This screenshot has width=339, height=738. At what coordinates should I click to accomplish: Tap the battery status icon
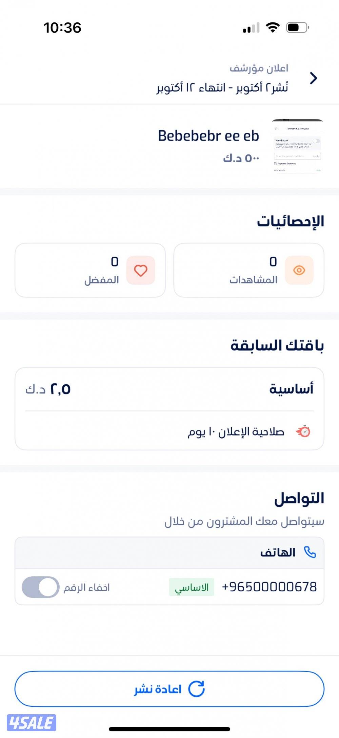point(297,27)
